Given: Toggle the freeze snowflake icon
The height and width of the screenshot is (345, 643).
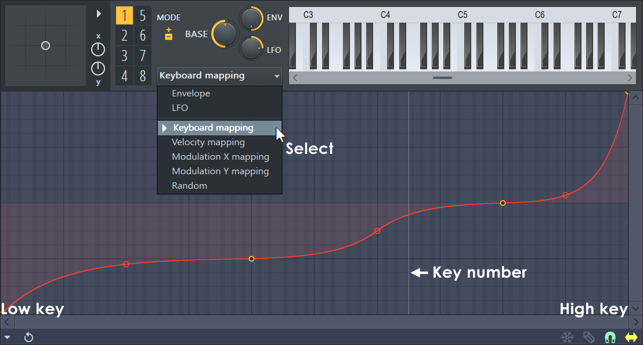Looking at the screenshot, I should [568, 337].
